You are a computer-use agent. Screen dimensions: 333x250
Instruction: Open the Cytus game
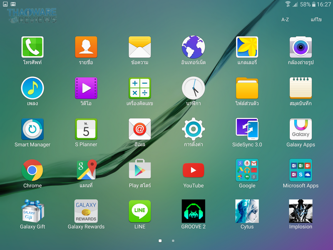tap(247, 211)
